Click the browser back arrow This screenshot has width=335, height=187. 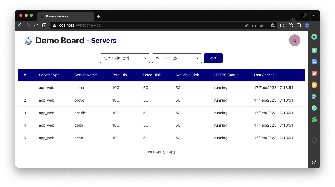pos(20,26)
